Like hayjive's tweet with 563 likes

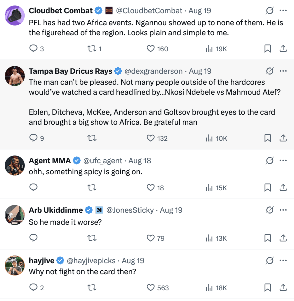[x=150, y=287]
